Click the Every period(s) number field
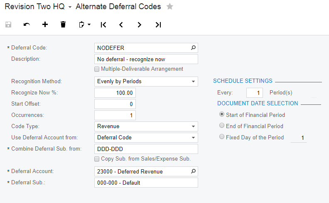Screen dimensions: 329x203 coord(255,93)
